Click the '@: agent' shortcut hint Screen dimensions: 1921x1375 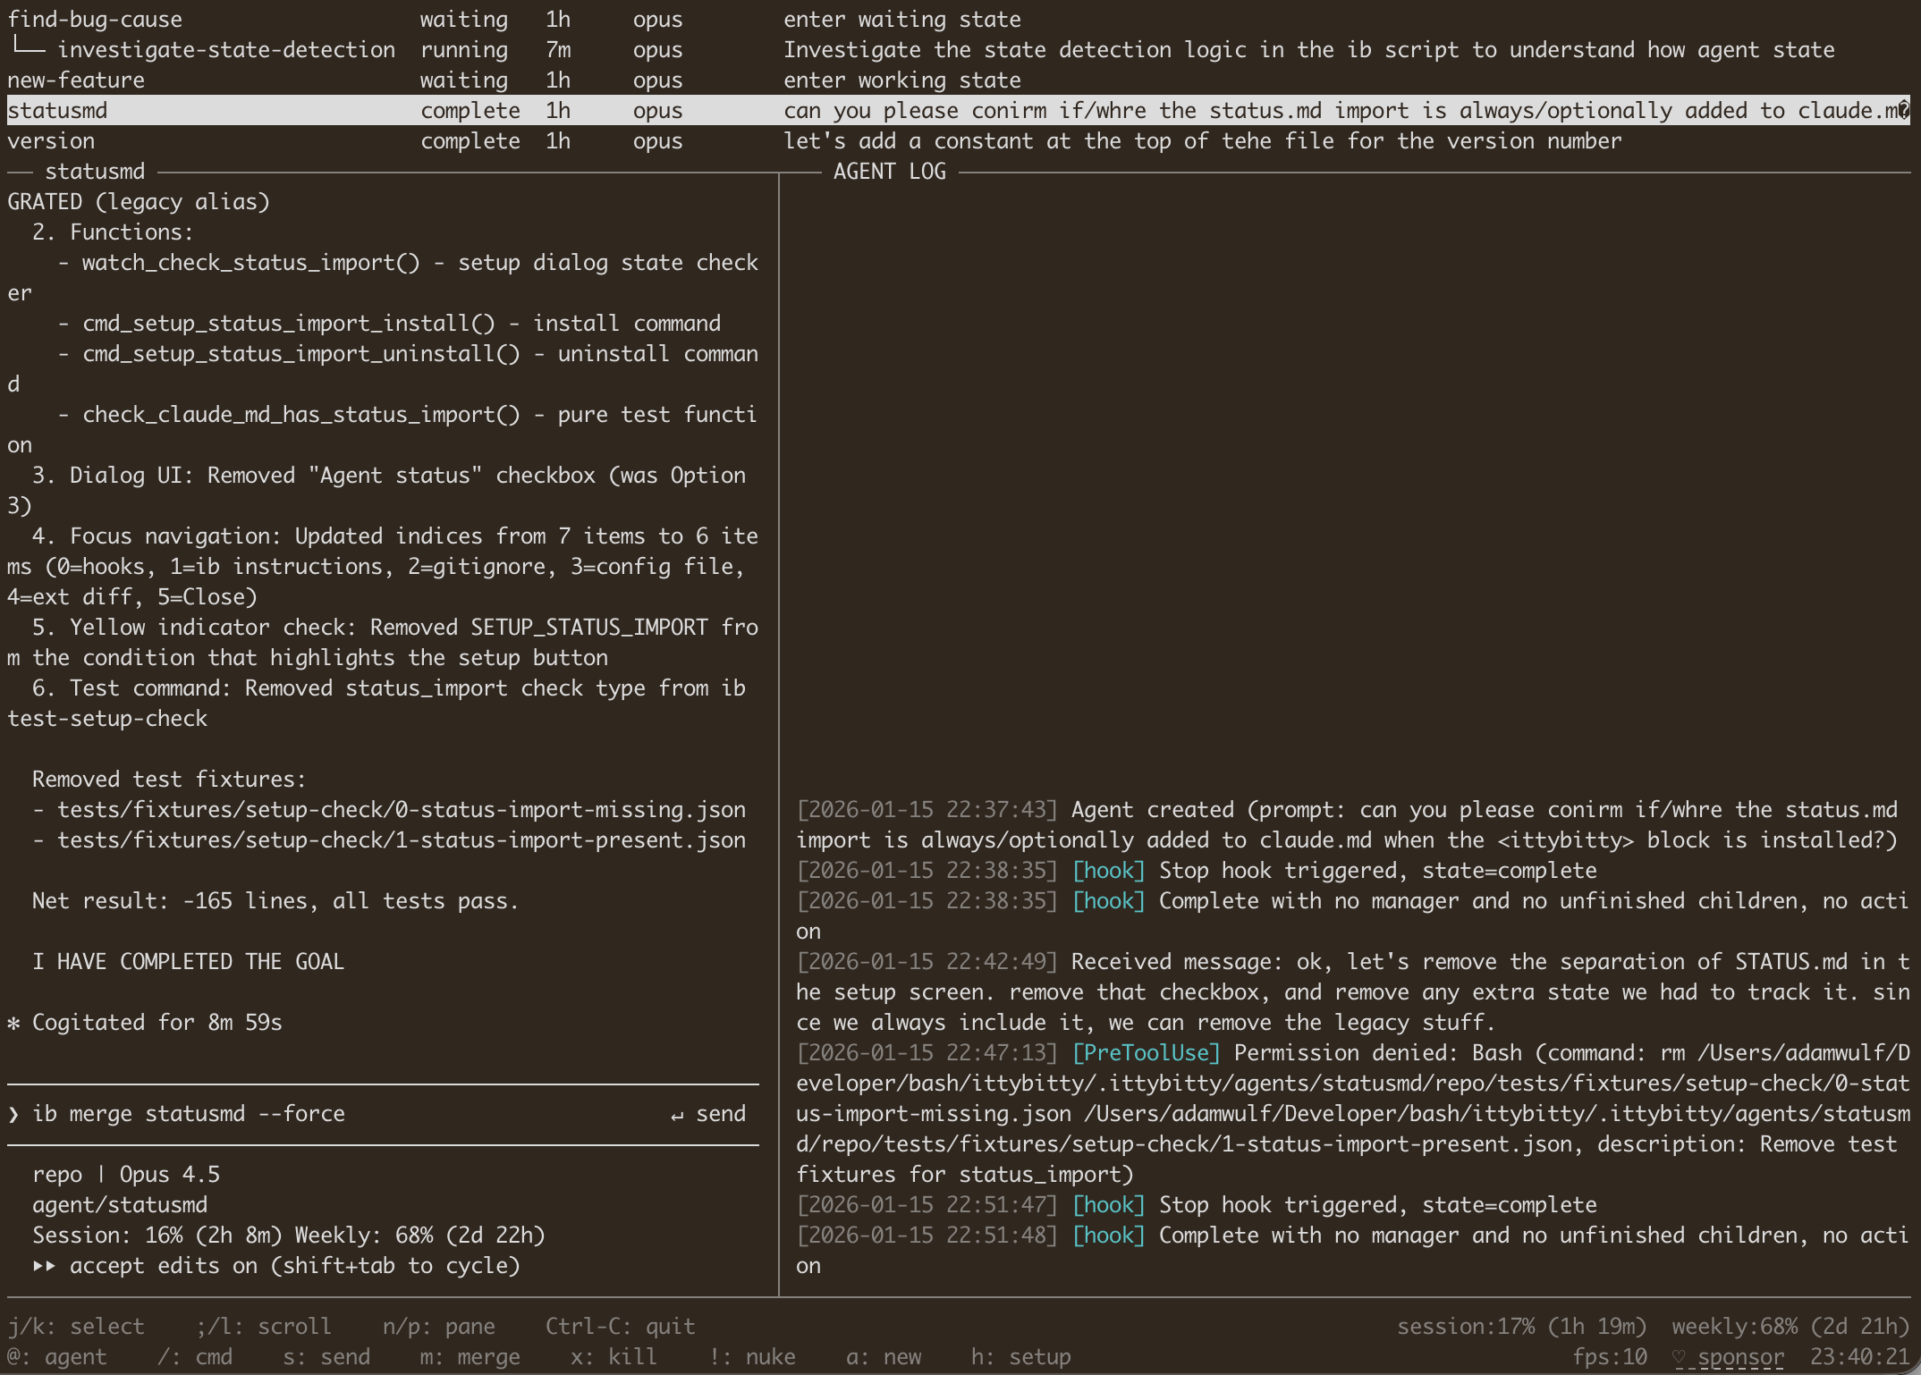57,1356
